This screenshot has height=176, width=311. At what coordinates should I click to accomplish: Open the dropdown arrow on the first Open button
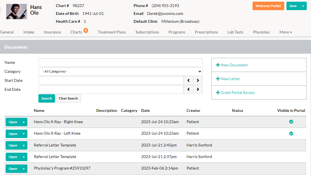click(24, 122)
